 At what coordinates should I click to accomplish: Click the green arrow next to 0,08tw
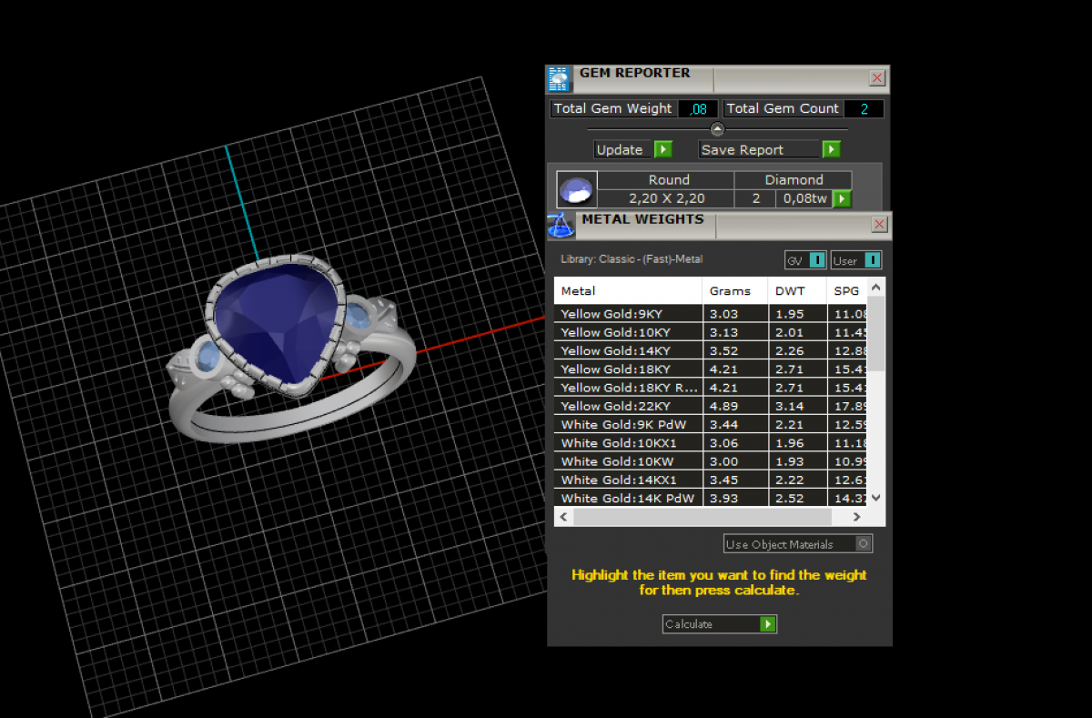pyautogui.click(x=842, y=198)
